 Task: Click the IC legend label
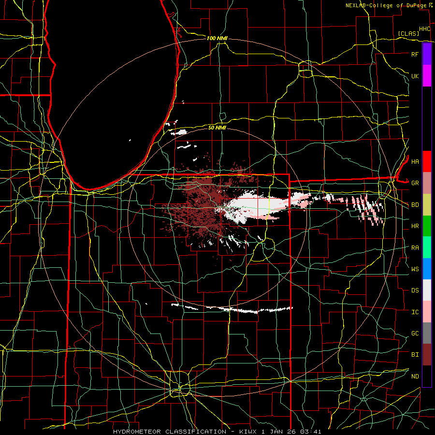415,312
